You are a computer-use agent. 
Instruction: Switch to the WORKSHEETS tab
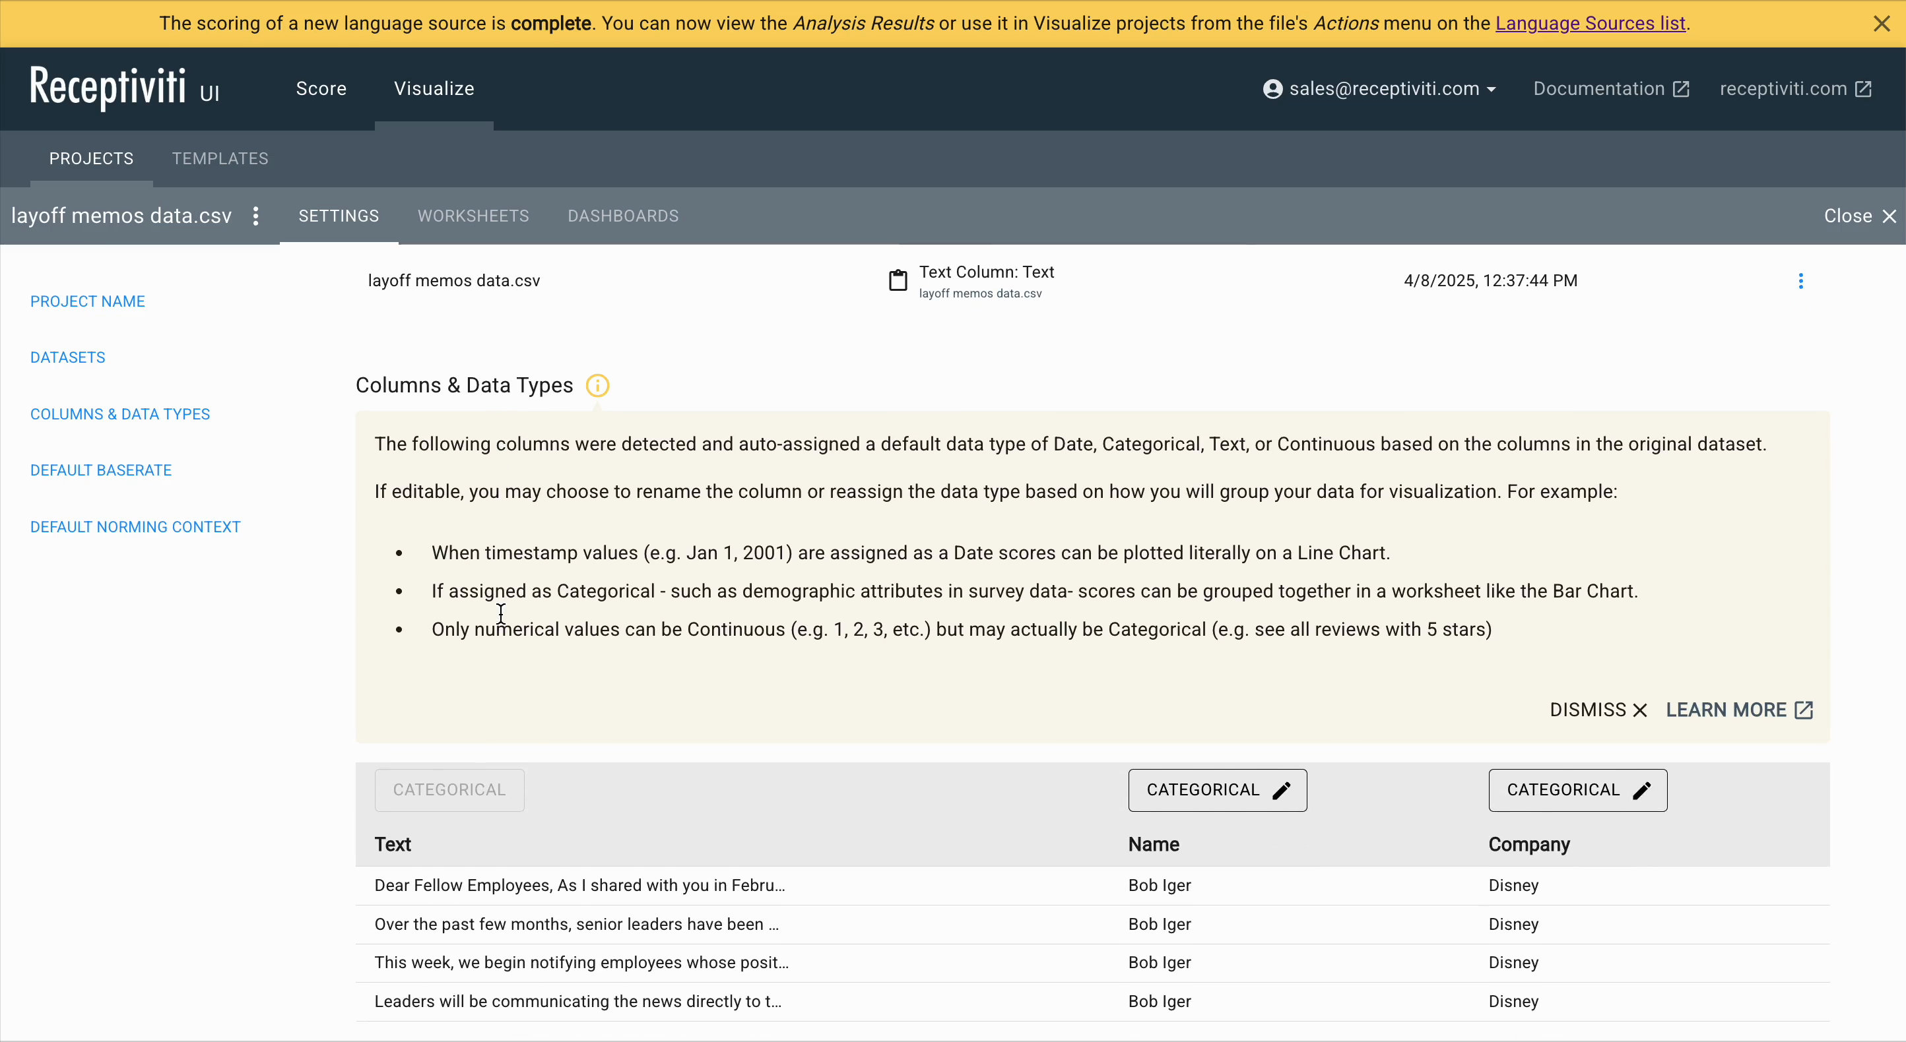[473, 216]
